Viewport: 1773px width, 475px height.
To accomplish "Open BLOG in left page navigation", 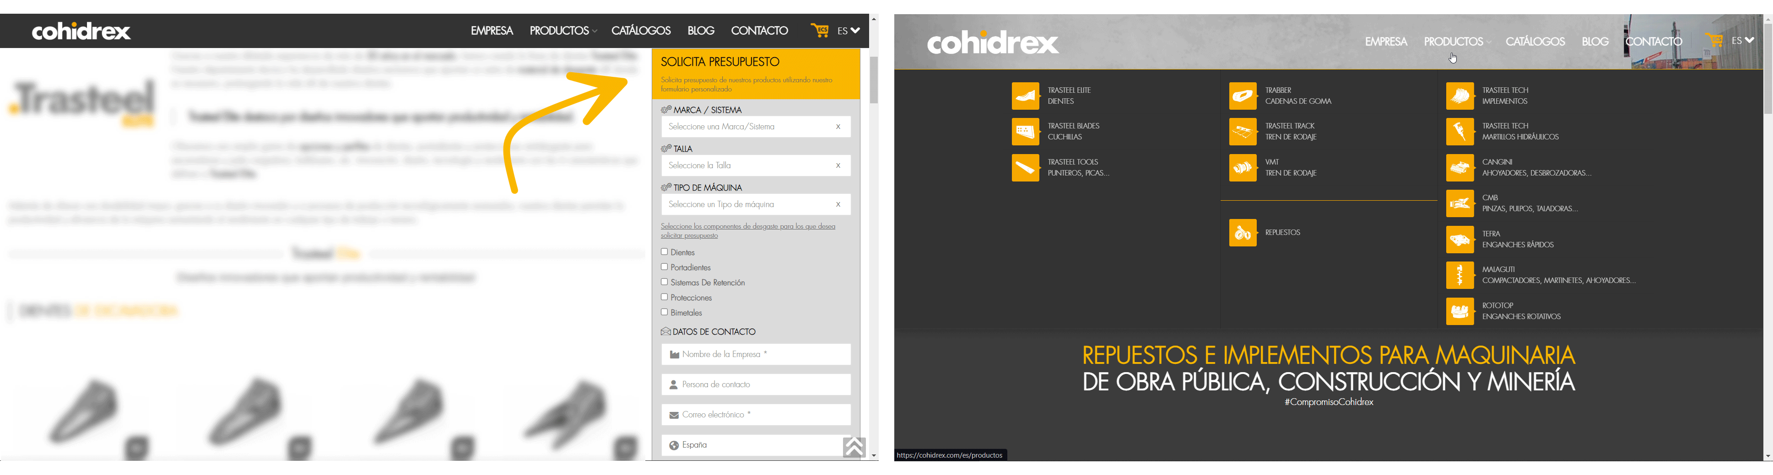I will tap(701, 30).
